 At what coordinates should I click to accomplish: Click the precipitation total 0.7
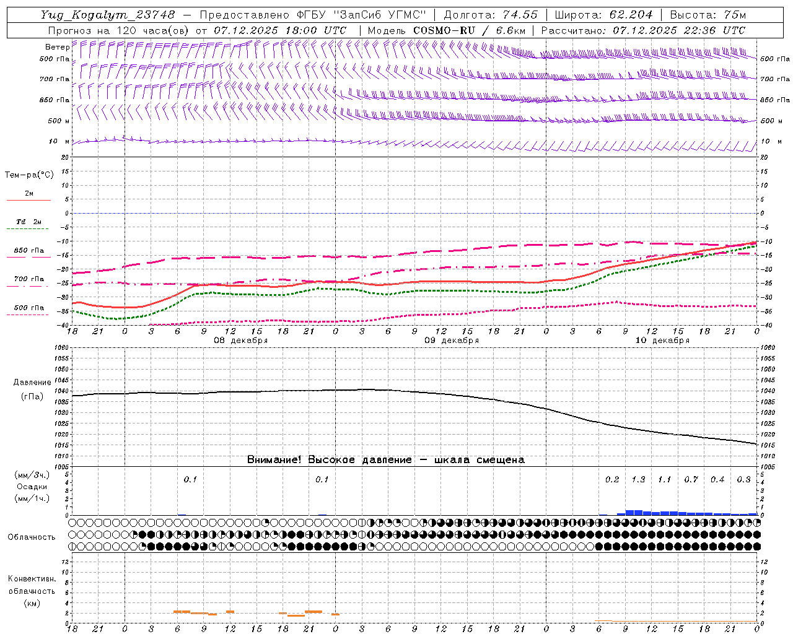(691, 480)
